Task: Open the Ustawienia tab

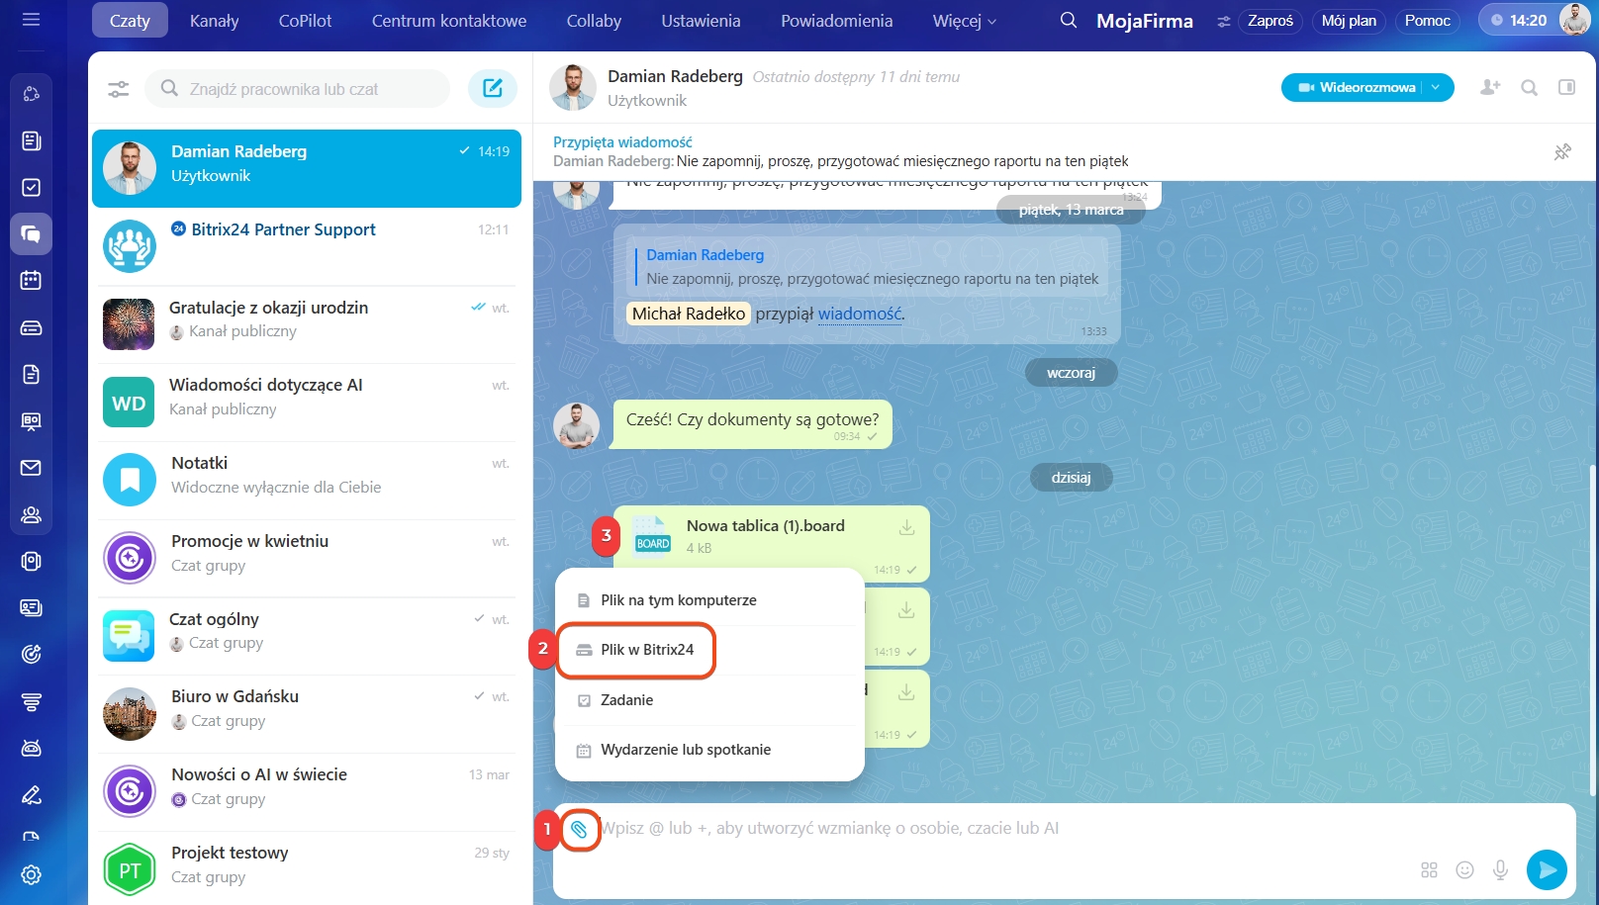Action: [701, 21]
